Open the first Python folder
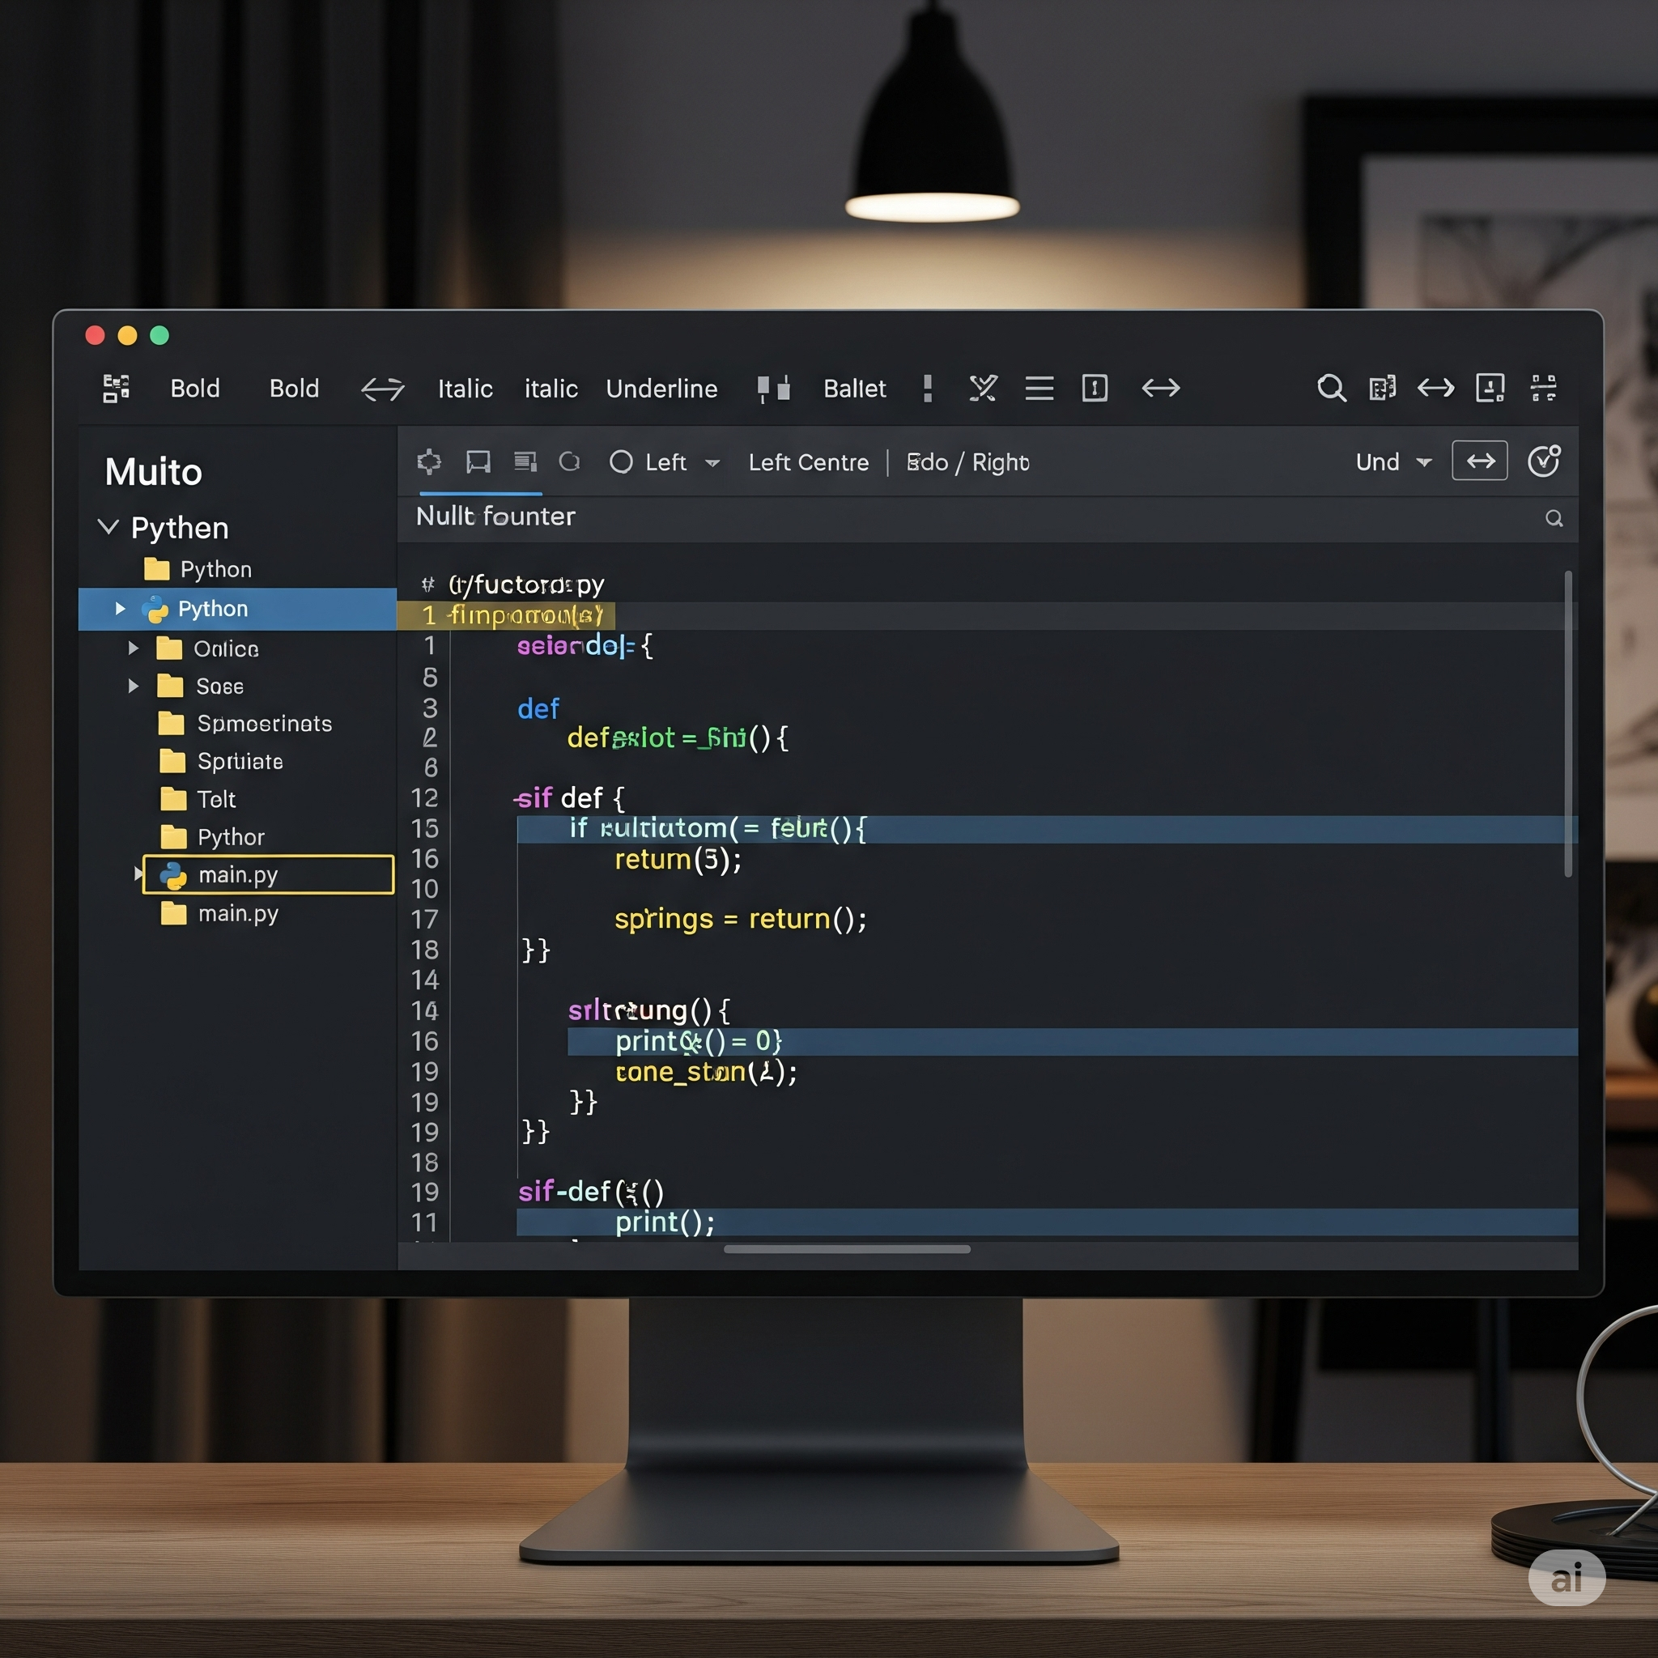This screenshot has height=1658, width=1658. click(199, 569)
